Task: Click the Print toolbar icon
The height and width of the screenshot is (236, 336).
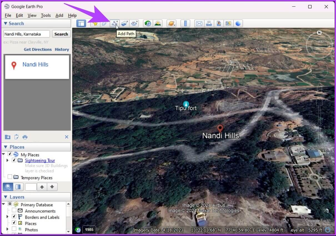Action: (209, 24)
